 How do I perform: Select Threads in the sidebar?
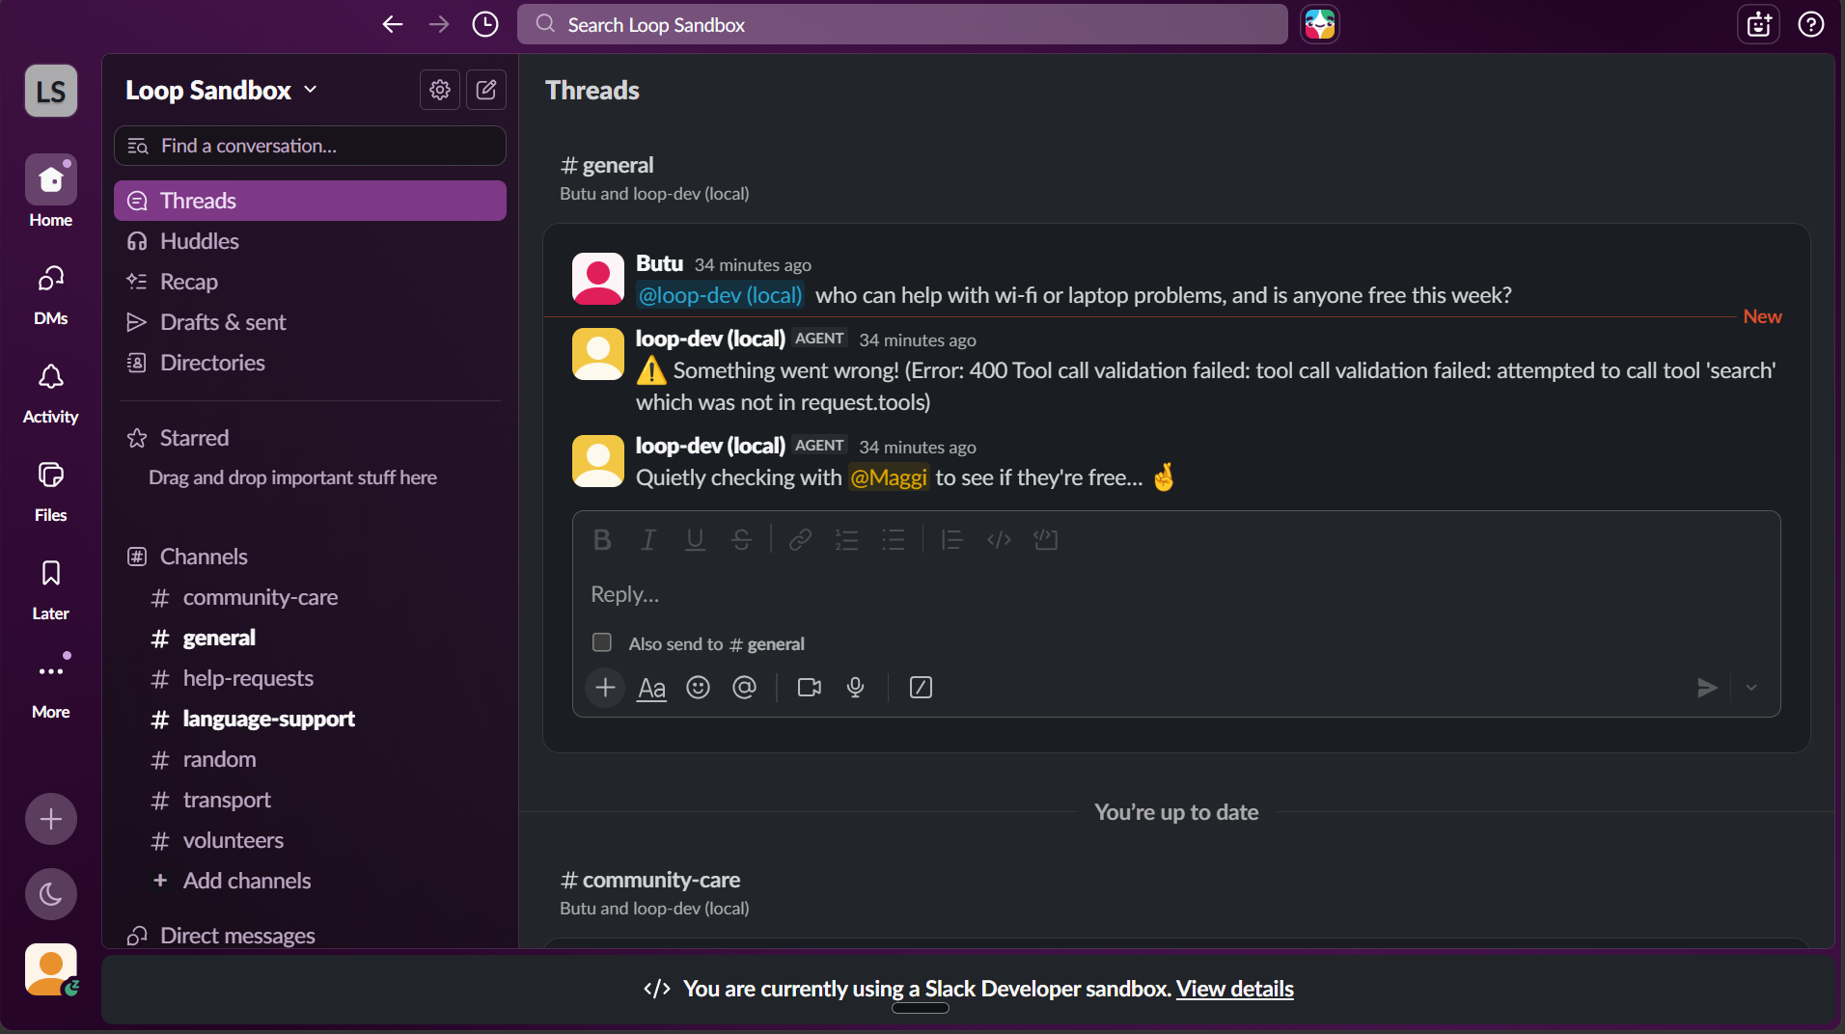pyautogui.click(x=310, y=201)
